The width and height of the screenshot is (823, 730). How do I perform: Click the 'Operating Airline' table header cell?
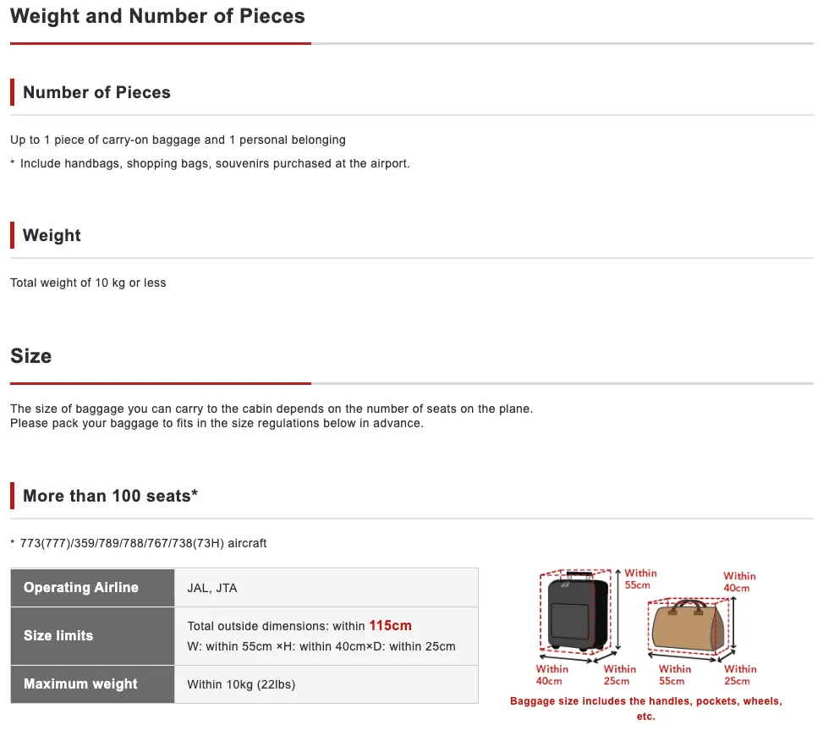tap(92, 588)
